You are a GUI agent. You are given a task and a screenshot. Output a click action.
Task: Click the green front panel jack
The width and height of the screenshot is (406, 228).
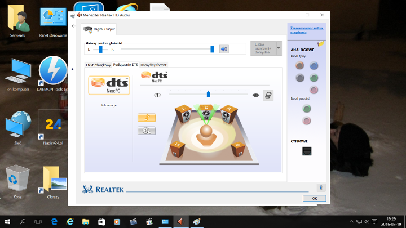click(x=307, y=109)
